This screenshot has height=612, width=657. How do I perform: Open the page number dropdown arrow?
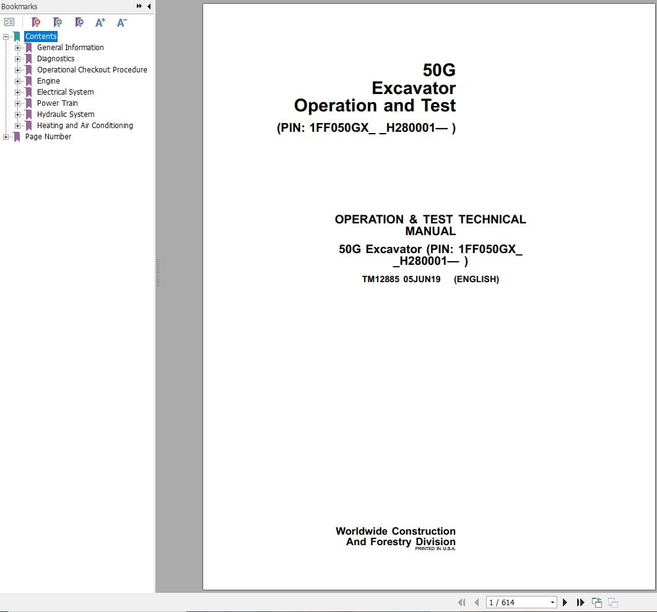click(553, 602)
